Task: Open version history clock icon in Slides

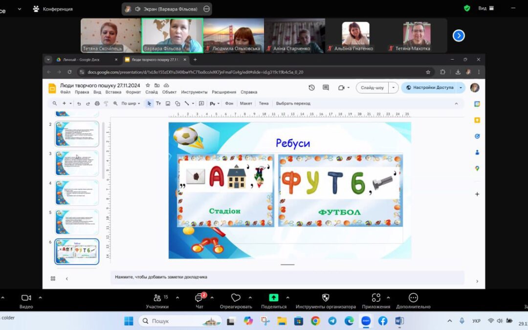Action: click(311, 88)
